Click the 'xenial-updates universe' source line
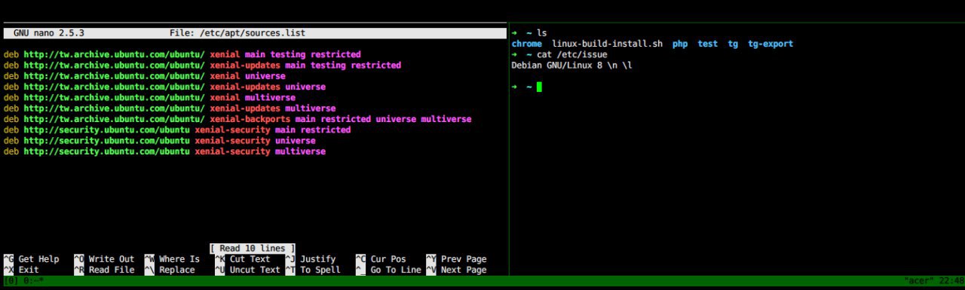Image resolution: width=965 pixels, height=290 pixels. tap(164, 87)
